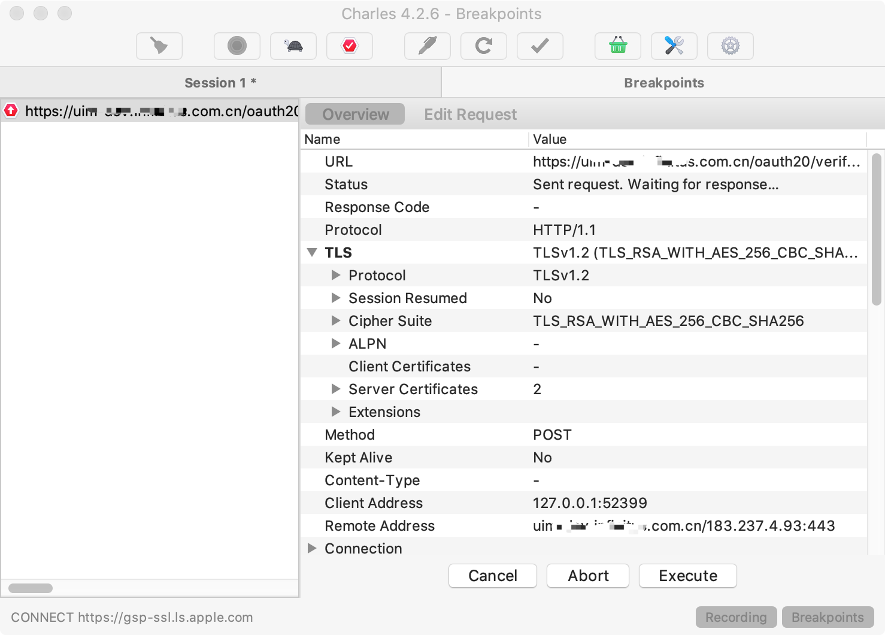
Task: Click the pen compose request icon
Action: click(x=428, y=46)
